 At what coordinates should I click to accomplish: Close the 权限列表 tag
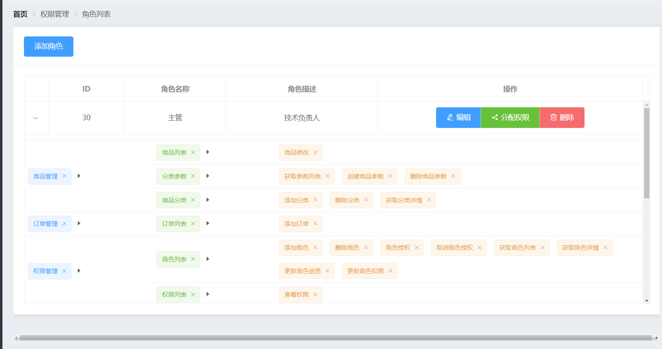193,294
